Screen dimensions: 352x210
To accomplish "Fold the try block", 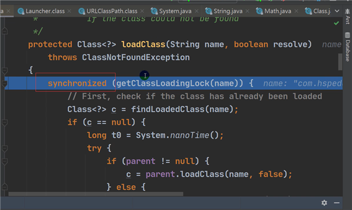I will tap(5, 148).
